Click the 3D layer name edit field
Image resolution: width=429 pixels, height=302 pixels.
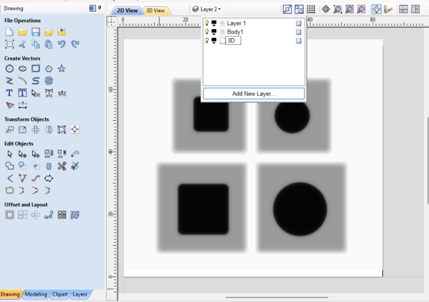[x=233, y=40]
